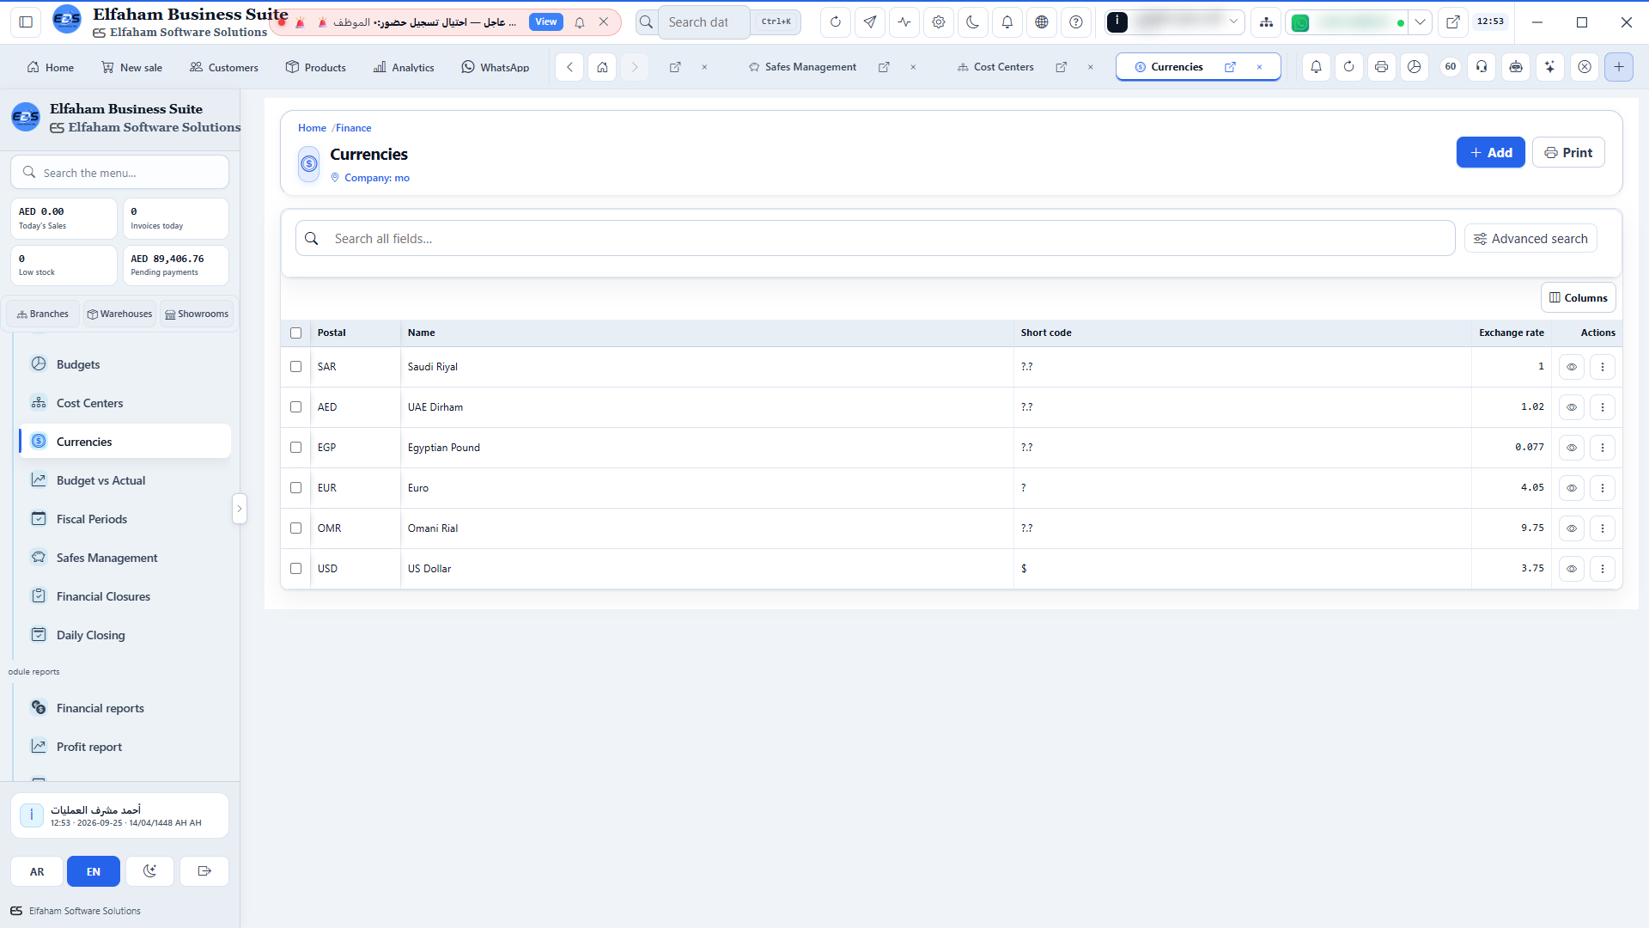Click the globe language icon in top toolbar
Image resolution: width=1649 pixels, height=928 pixels.
tap(1041, 22)
